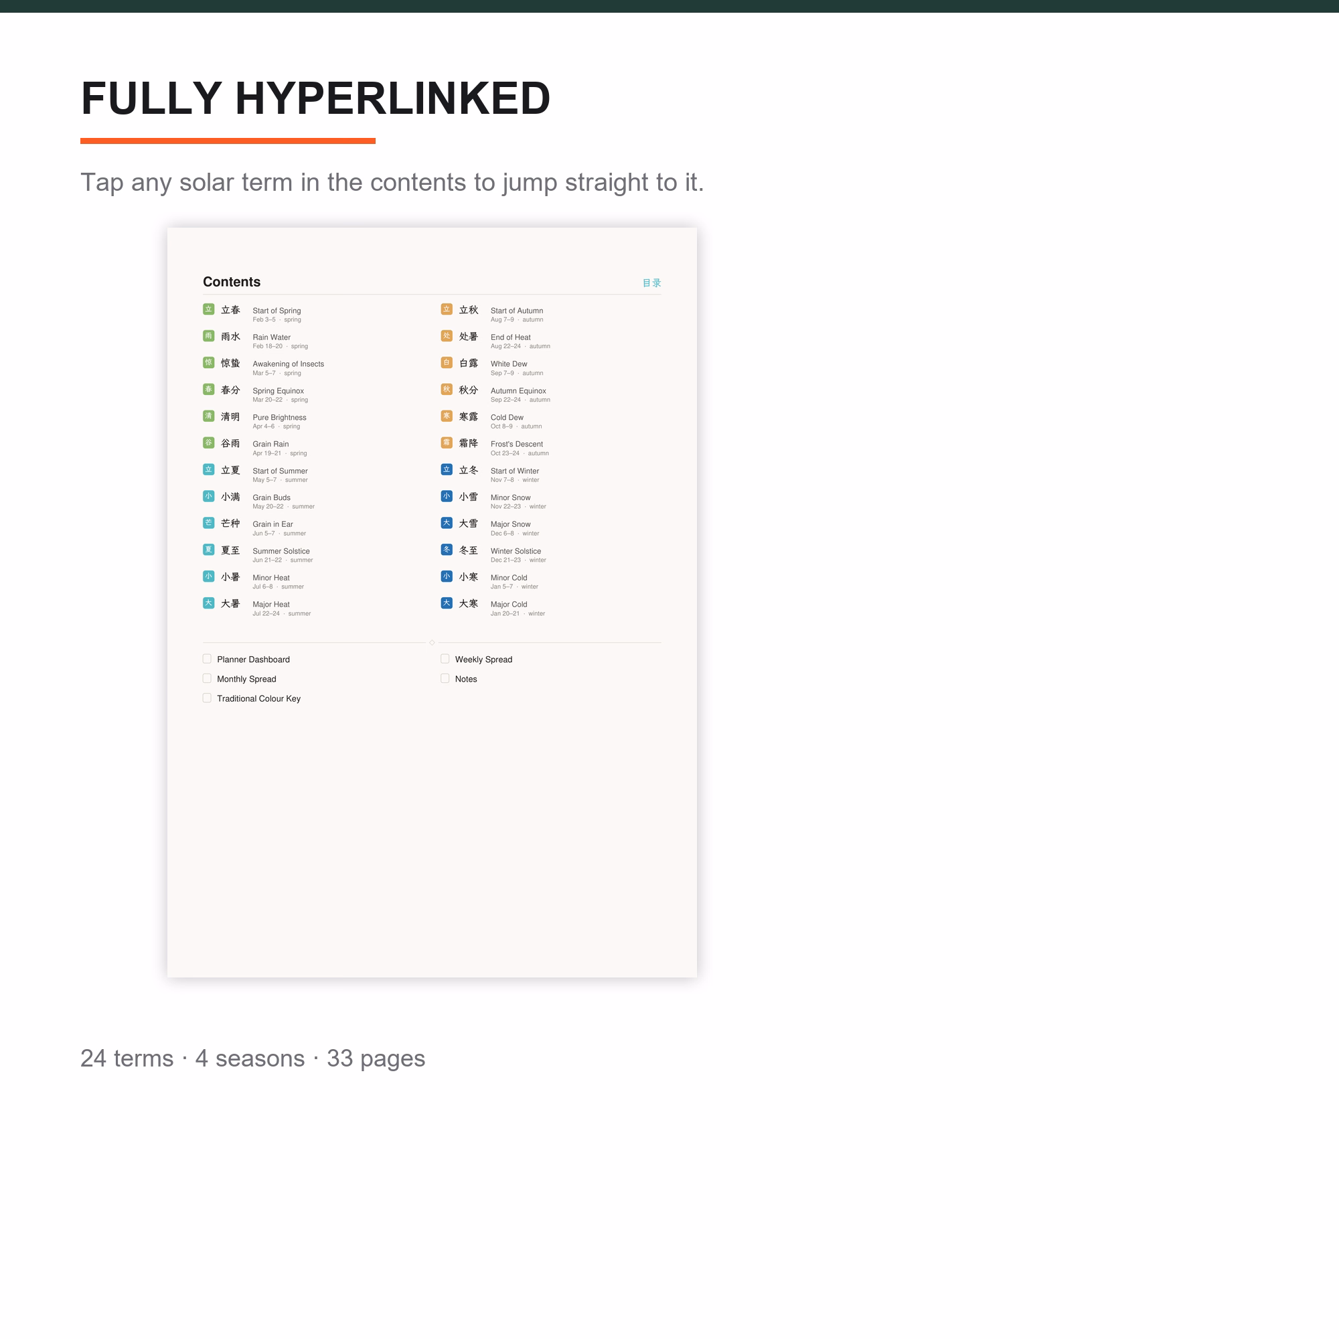Tick the Monthly Spread checkbox

click(x=206, y=678)
